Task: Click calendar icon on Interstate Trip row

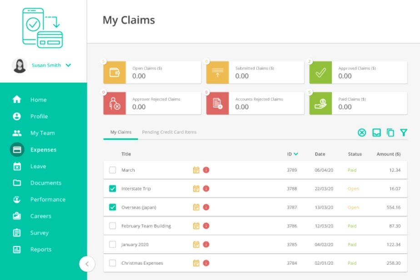Action: click(x=196, y=188)
